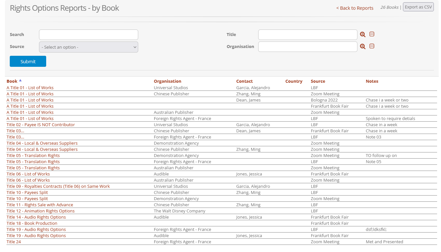Go back to Reports

coord(355,8)
